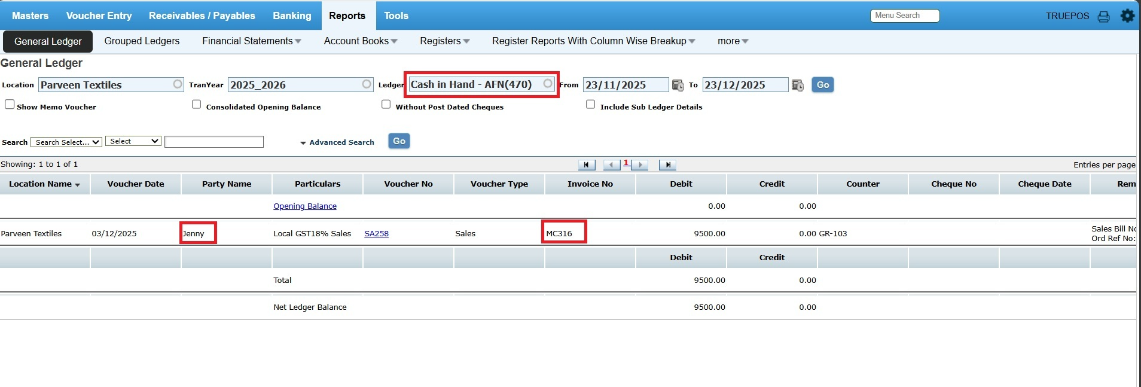
Task: Open the settings gear icon
Action: [1127, 16]
